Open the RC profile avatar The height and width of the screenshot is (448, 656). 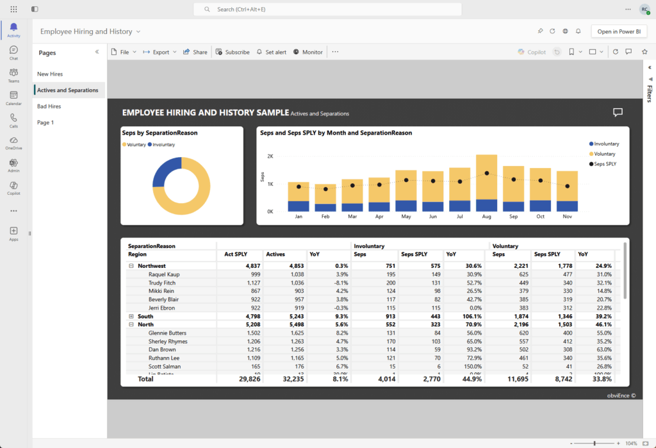(x=644, y=9)
